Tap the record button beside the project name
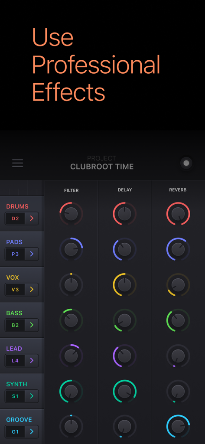 tap(186, 163)
